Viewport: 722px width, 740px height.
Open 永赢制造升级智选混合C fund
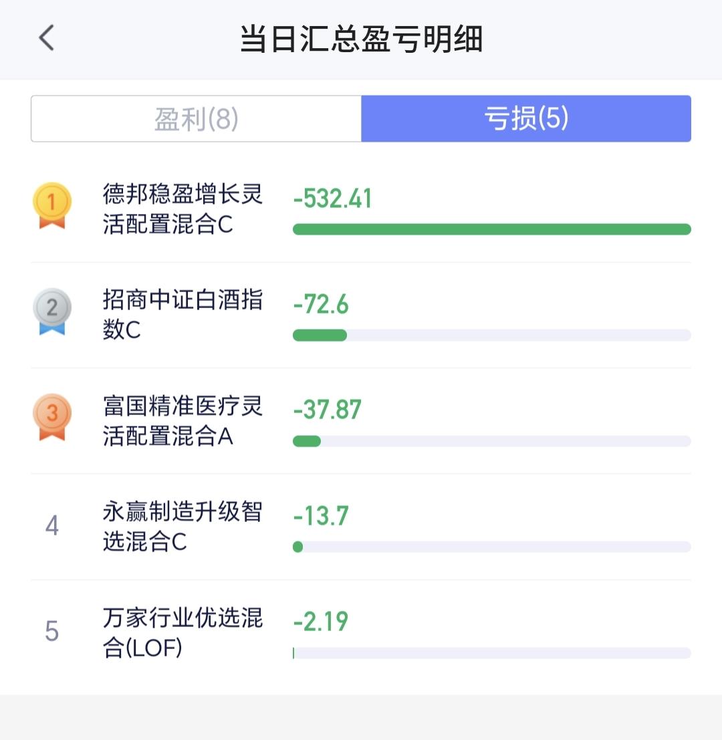pyautogui.click(x=183, y=526)
